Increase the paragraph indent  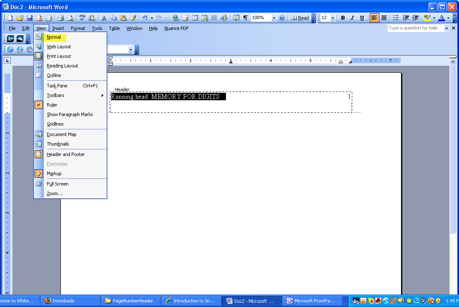coord(415,18)
